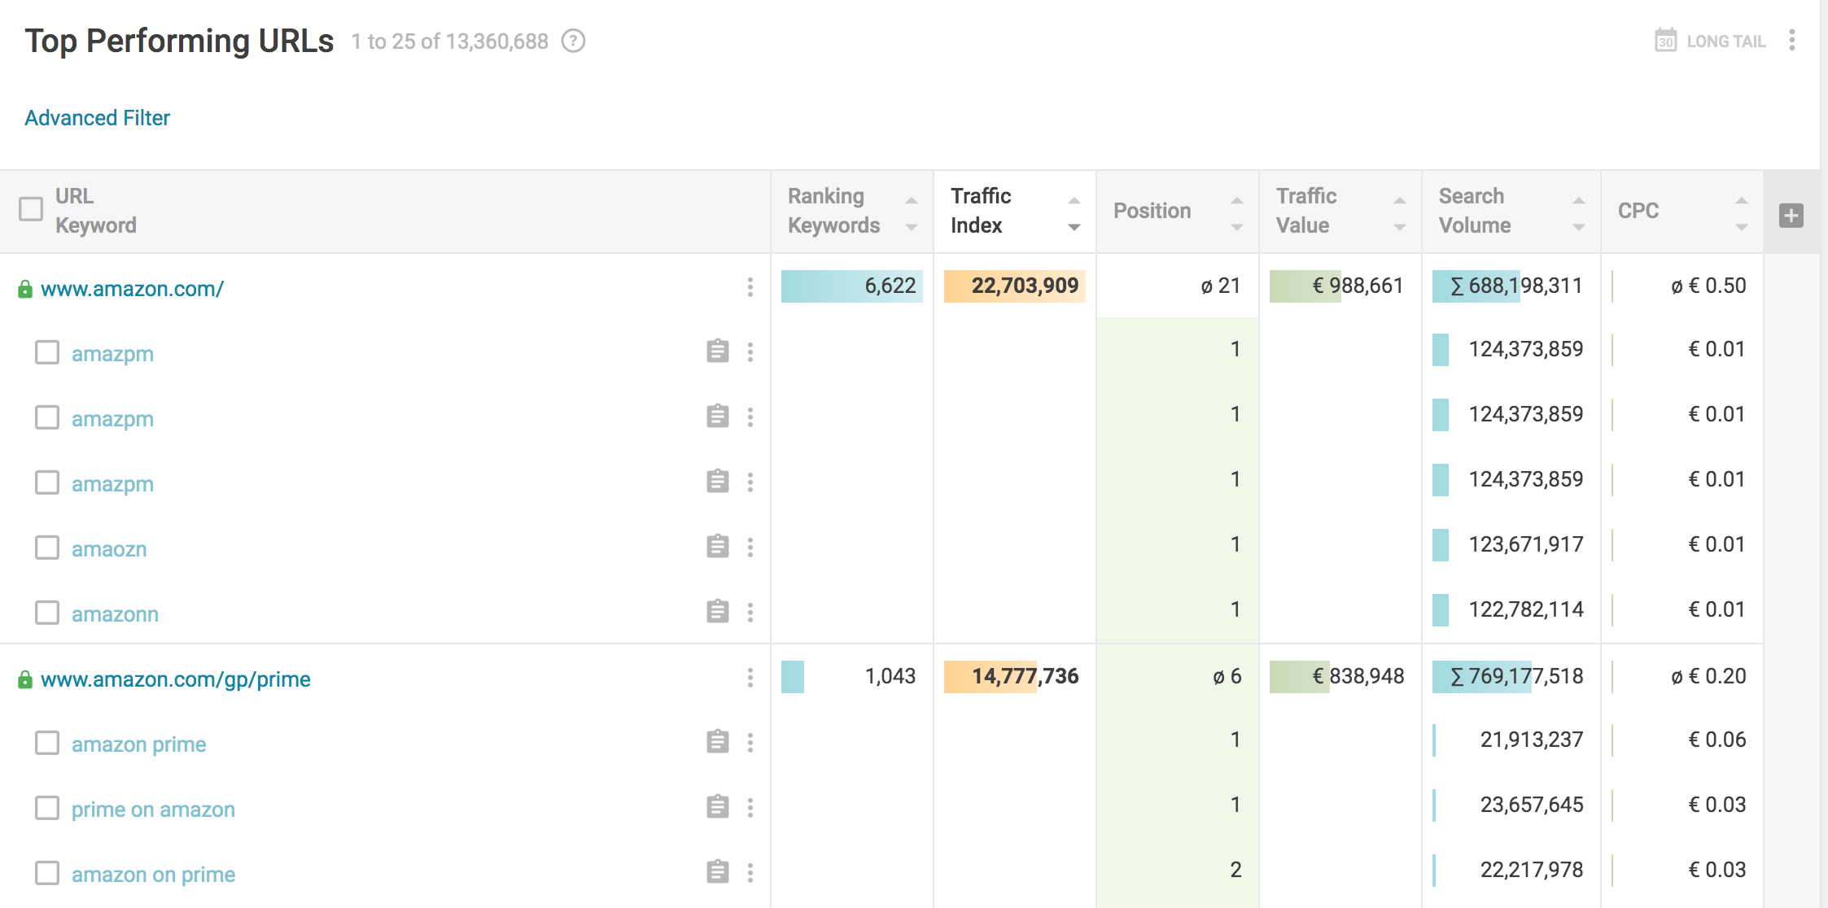1828x908 pixels.
Task: Sort Ranking Keywords descending with down arrow
Action: (x=912, y=227)
